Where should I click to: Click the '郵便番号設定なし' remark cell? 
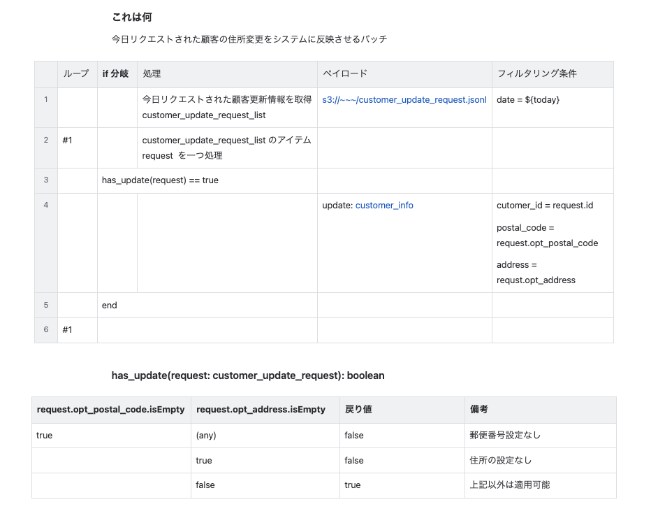click(541, 436)
